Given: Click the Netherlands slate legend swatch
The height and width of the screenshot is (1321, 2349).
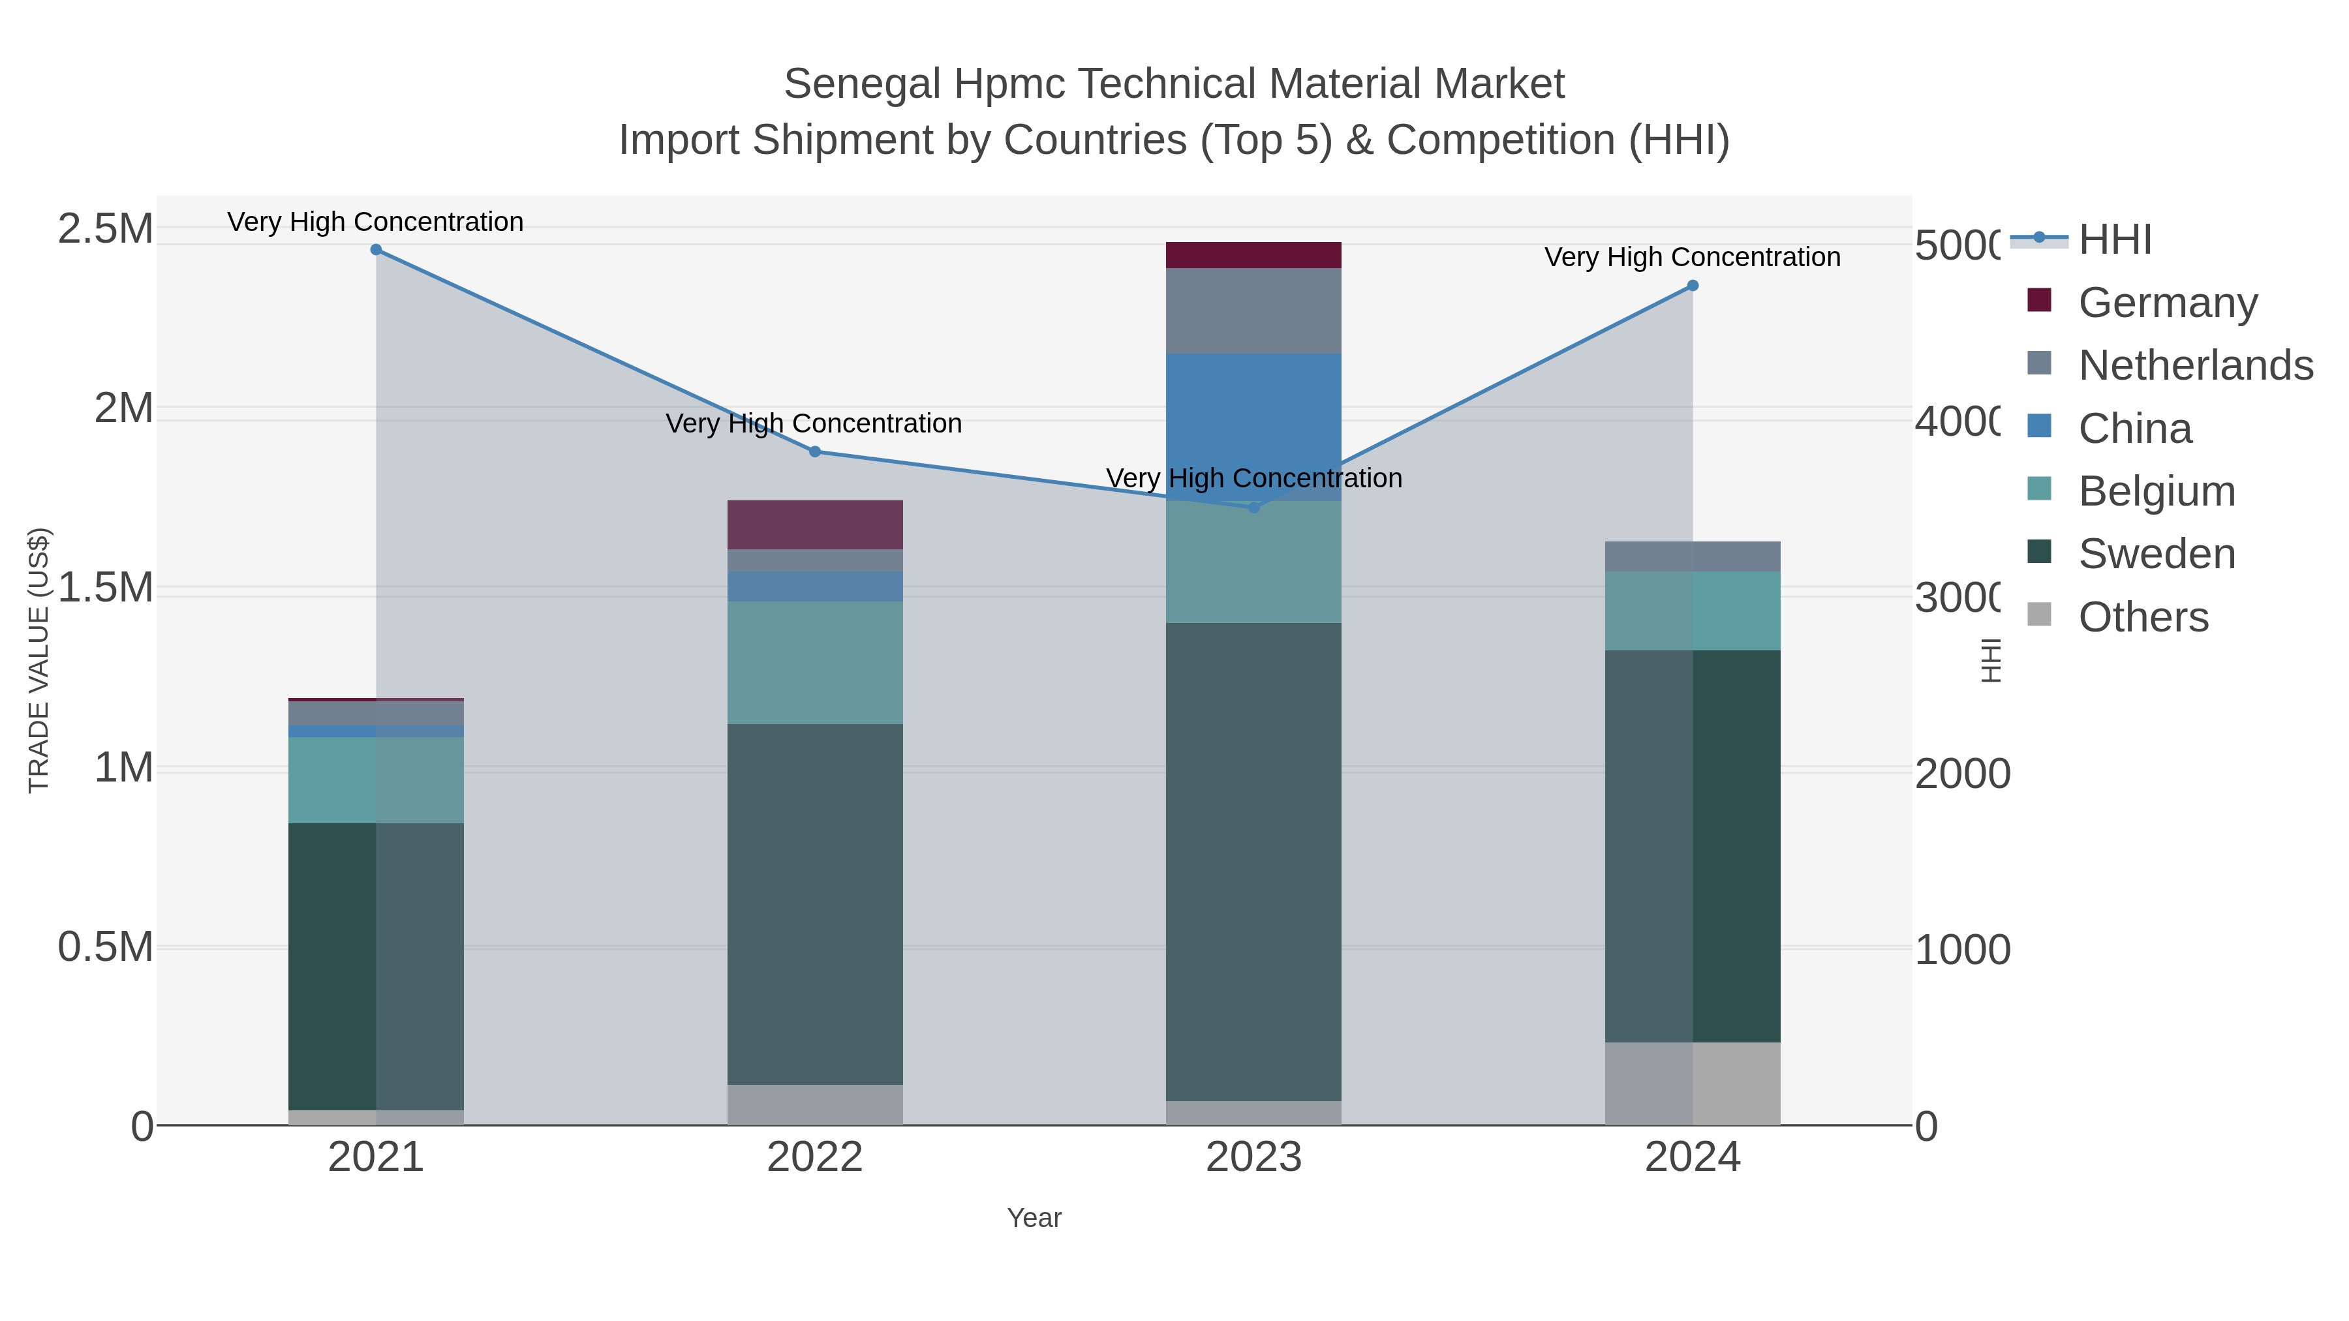Looking at the screenshot, I should (x=2039, y=363).
